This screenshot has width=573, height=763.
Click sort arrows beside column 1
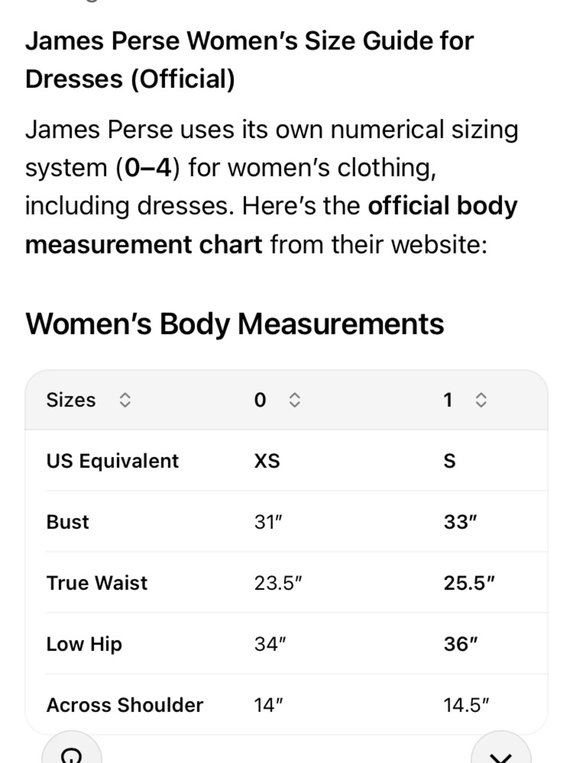481,400
